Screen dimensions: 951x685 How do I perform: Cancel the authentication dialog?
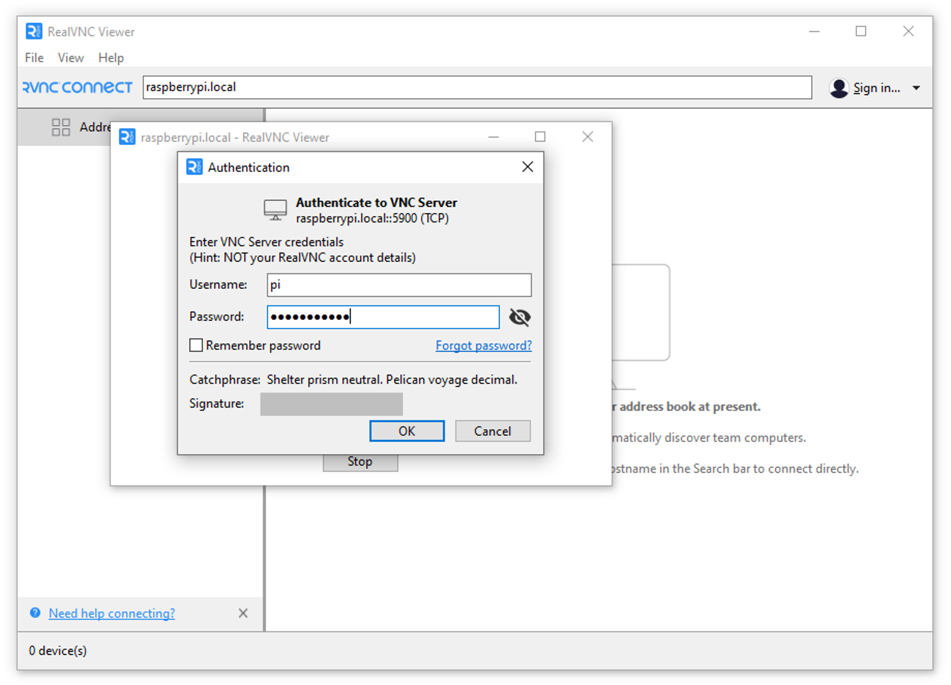(x=492, y=431)
